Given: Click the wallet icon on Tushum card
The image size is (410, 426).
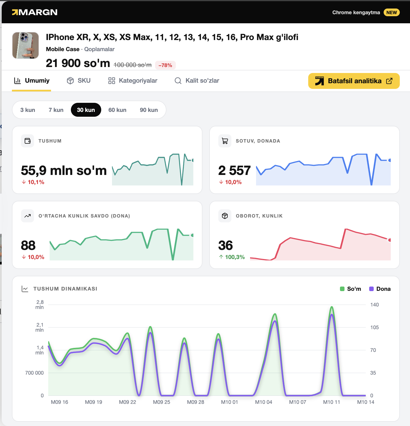Looking at the screenshot, I should (28, 141).
